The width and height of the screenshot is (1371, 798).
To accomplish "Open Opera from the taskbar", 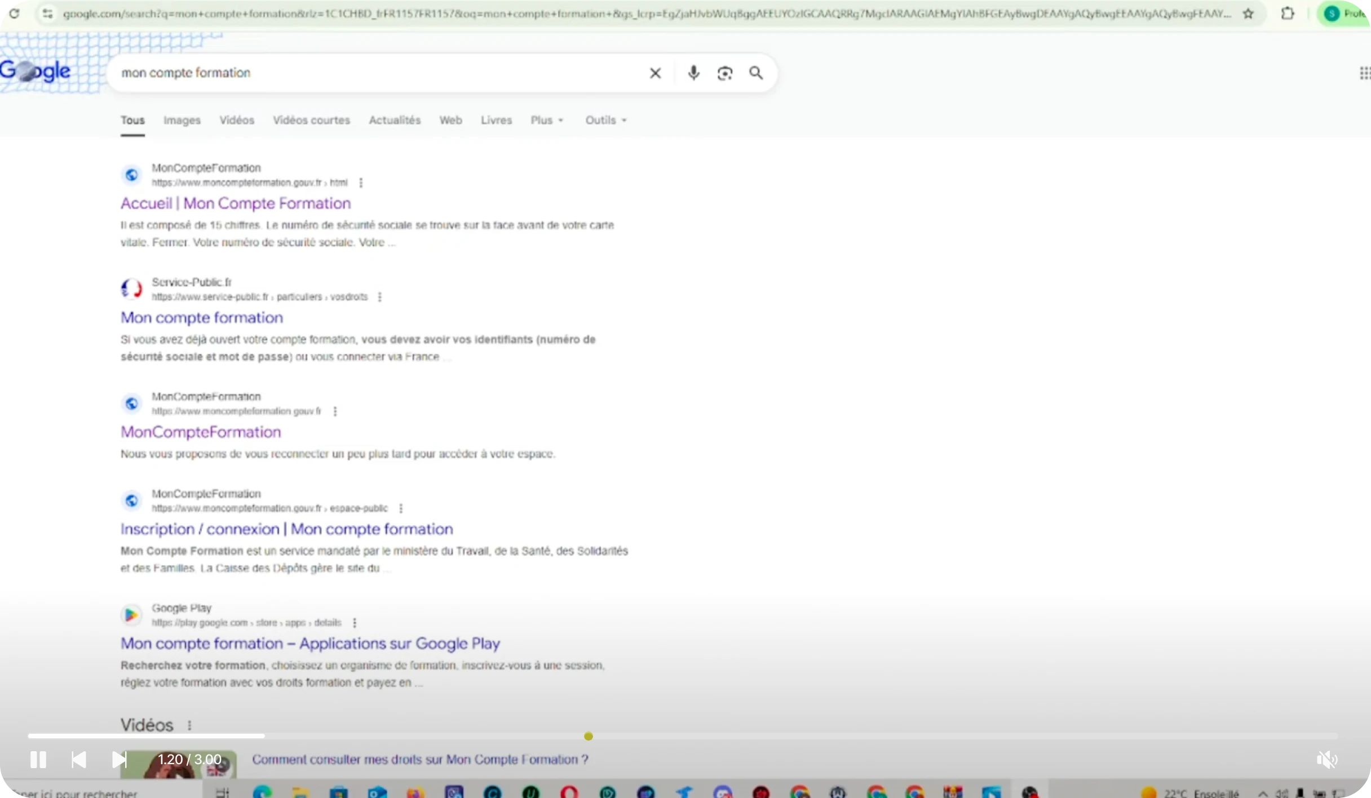I will [x=569, y=792].
